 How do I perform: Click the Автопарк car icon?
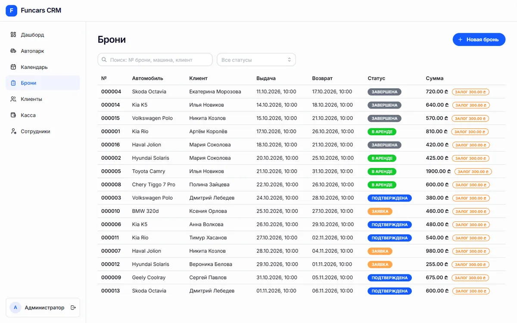click(x=13, y=51)
